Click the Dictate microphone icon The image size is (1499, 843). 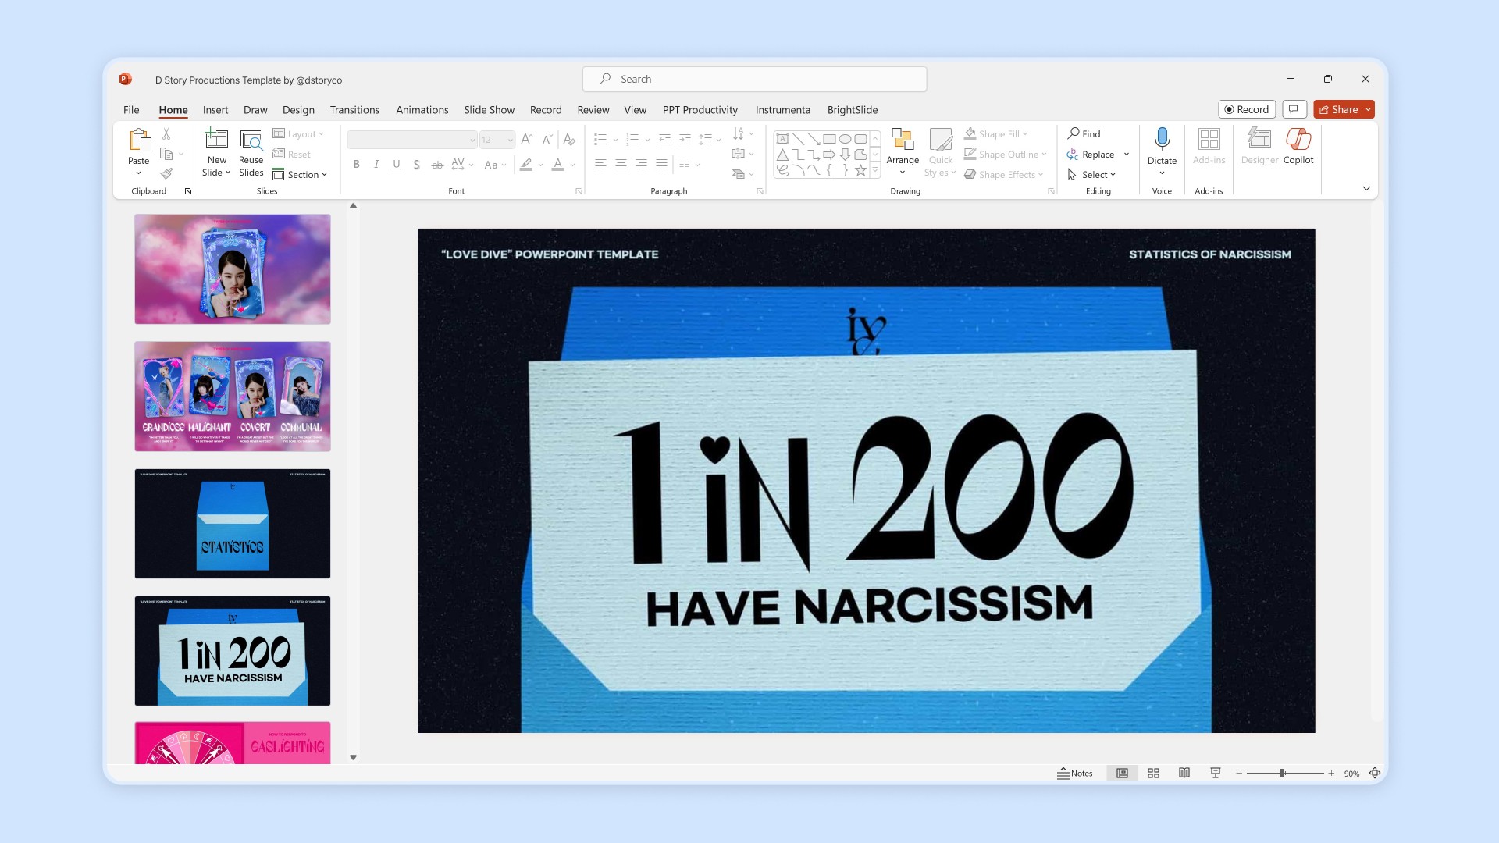1162,140
